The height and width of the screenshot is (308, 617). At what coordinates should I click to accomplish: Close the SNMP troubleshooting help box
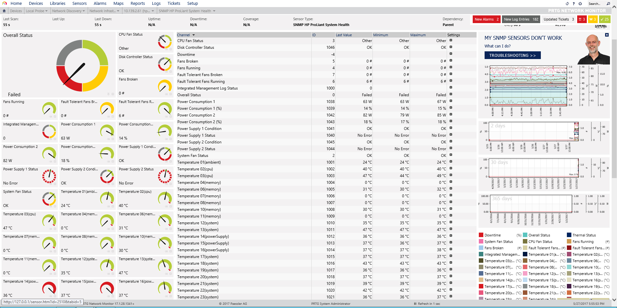607,35
